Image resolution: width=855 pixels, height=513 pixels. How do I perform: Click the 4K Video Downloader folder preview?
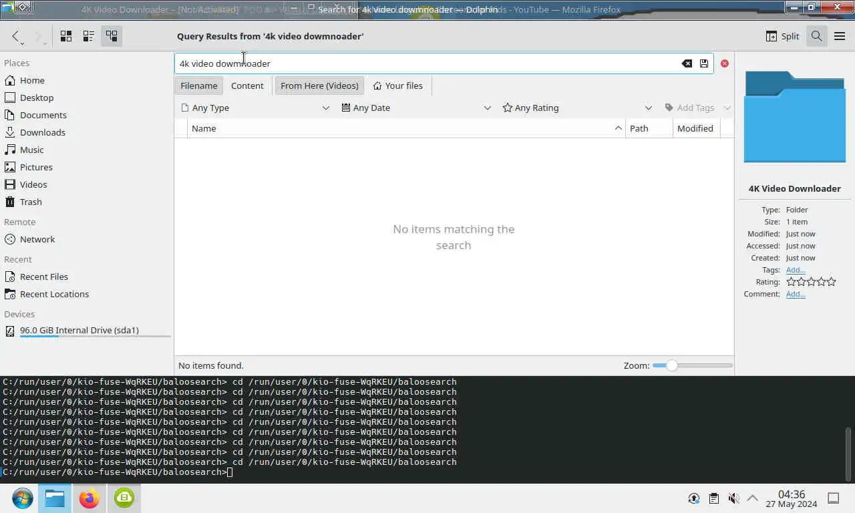tap(795, 117)
